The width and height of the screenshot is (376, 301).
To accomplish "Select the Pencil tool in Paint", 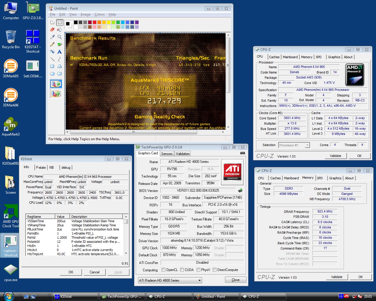I will (x=52, y=44).
